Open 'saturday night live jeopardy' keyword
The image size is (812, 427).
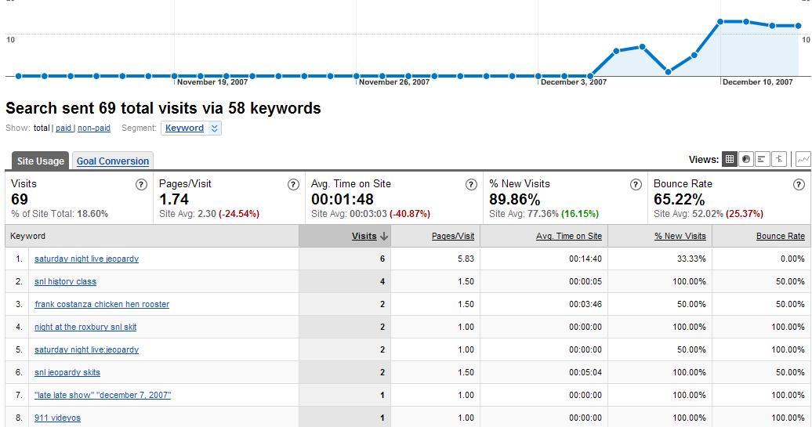click(x=86, y=259)
